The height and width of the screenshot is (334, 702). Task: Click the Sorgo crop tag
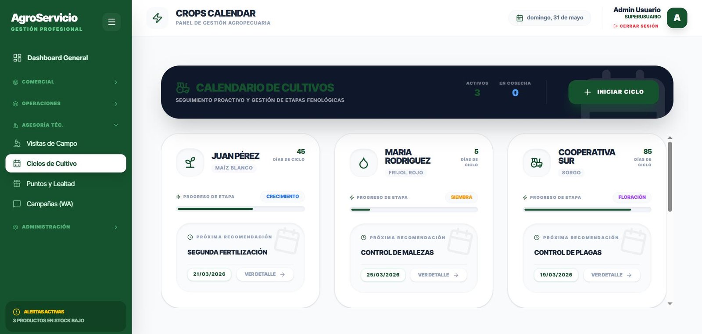[571, 172]
